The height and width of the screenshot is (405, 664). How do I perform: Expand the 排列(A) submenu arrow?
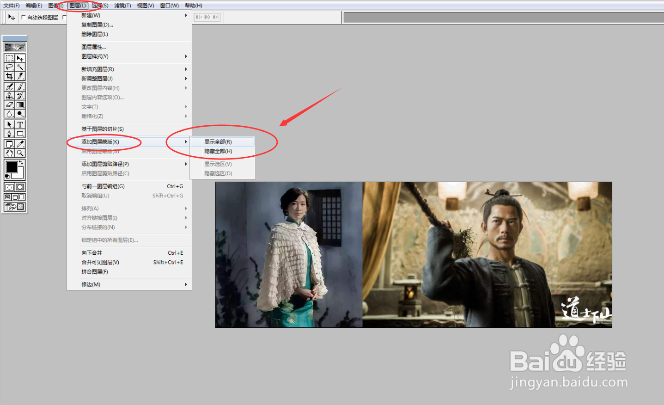[x=186, y=209]
